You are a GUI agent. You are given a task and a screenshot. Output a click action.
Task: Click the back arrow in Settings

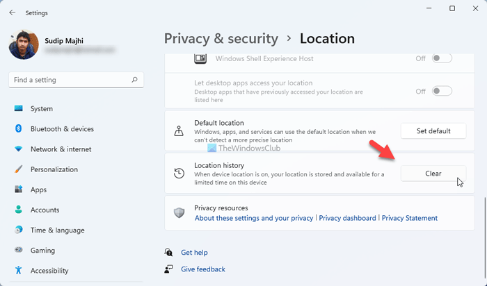(x=13, y=12)
